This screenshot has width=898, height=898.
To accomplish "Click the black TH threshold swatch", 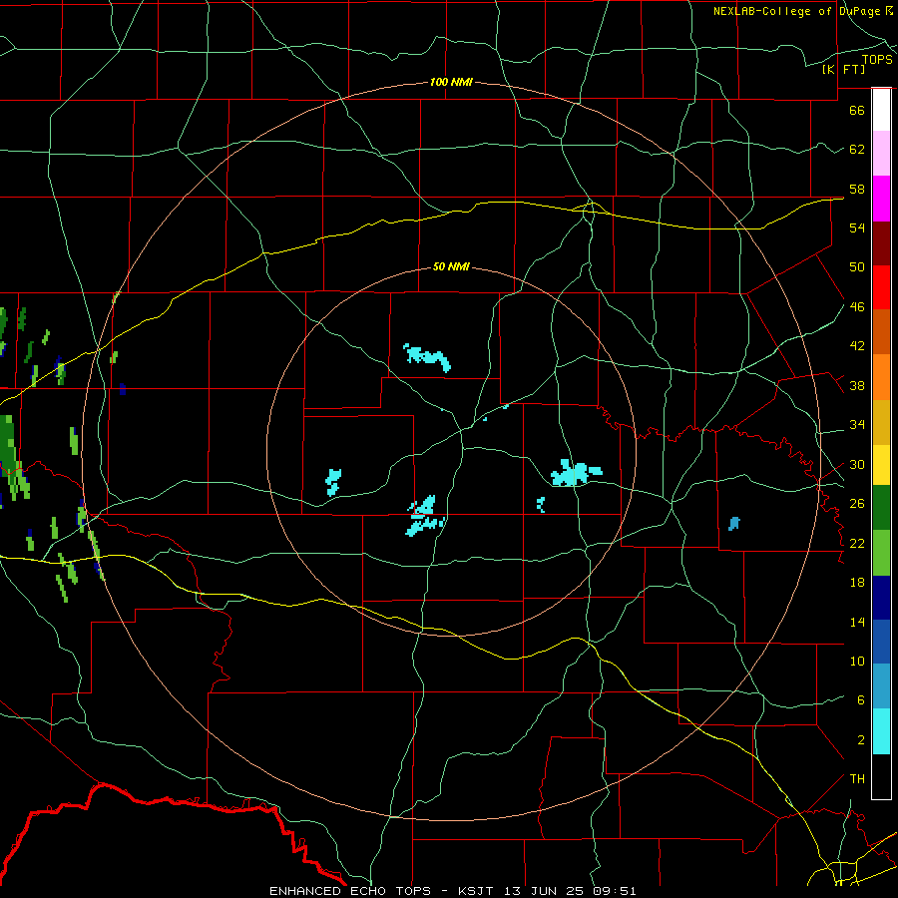I will [881, 776].
